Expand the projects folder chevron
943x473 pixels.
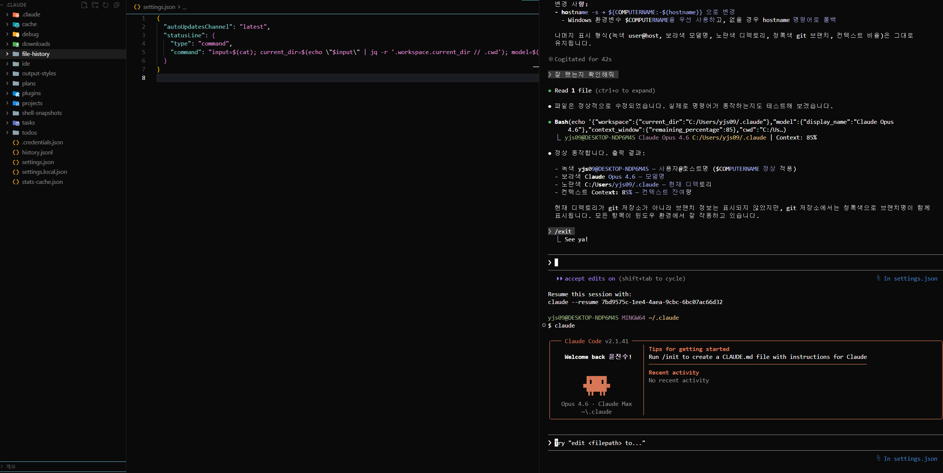click(7, 103)
